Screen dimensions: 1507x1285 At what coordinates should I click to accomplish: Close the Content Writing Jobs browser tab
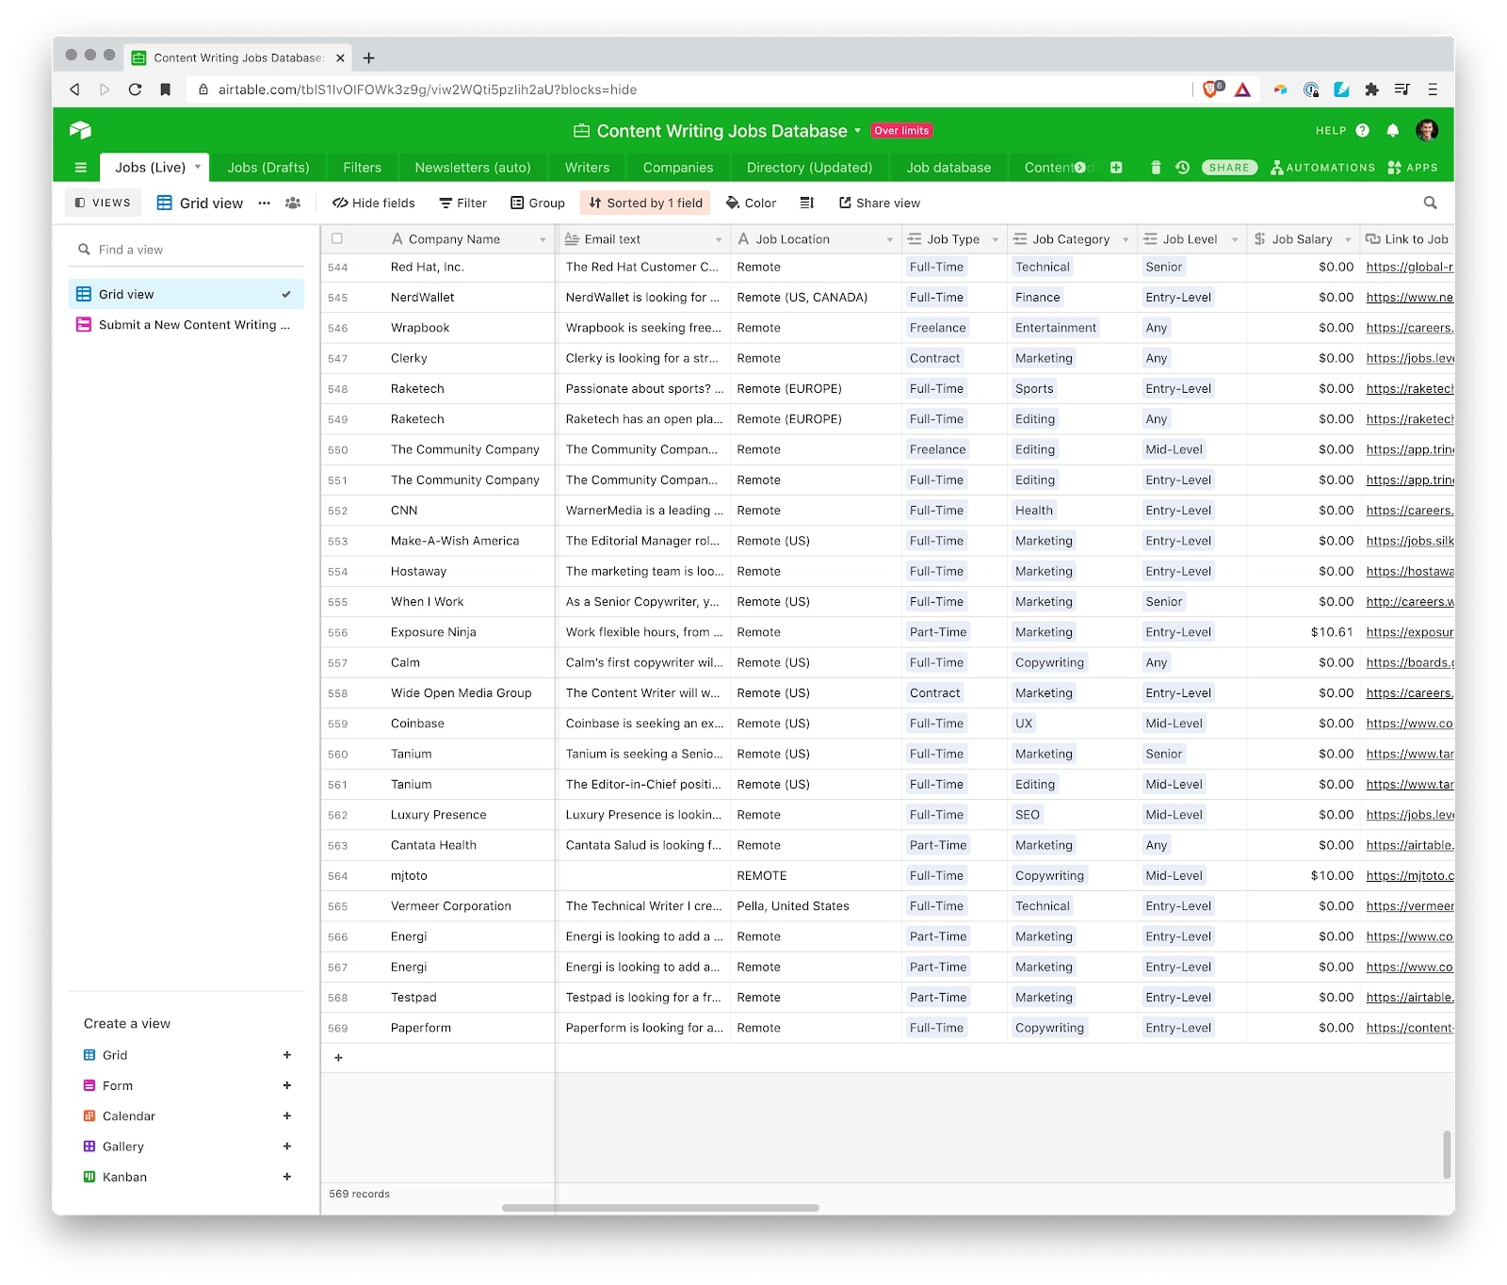(x=340, y=57)
